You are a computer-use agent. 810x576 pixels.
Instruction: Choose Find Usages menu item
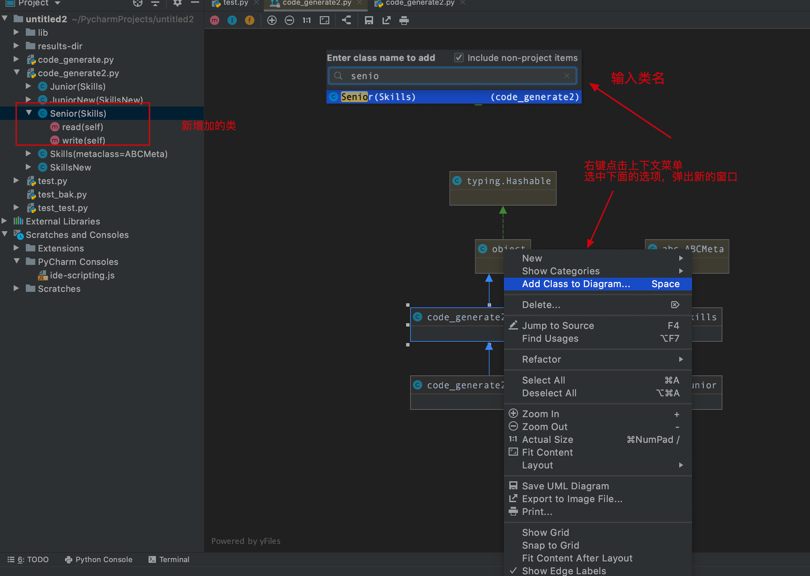click(x=598, y=338)
